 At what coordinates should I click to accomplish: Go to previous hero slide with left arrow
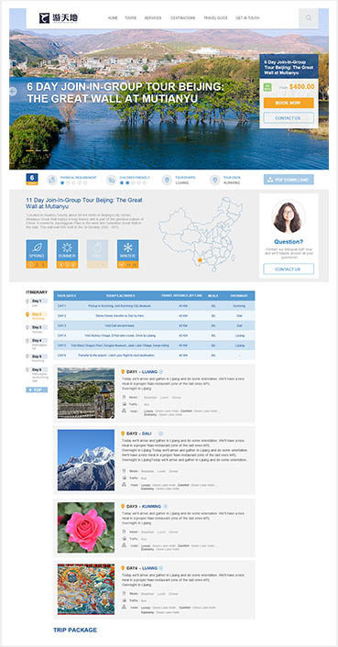tap(13, 92)
